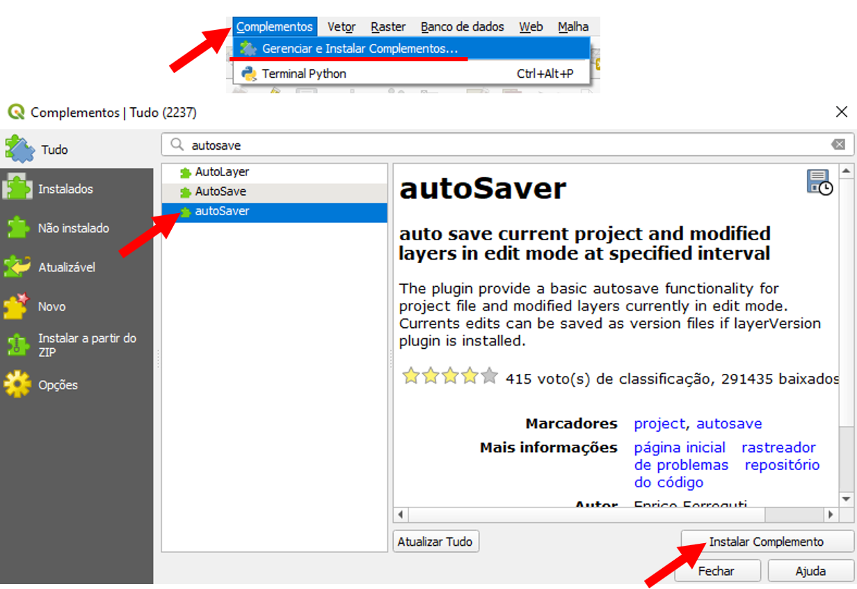Click the Novo plugins star icon
The image size is (857, 589).
(x=17, y=306)
